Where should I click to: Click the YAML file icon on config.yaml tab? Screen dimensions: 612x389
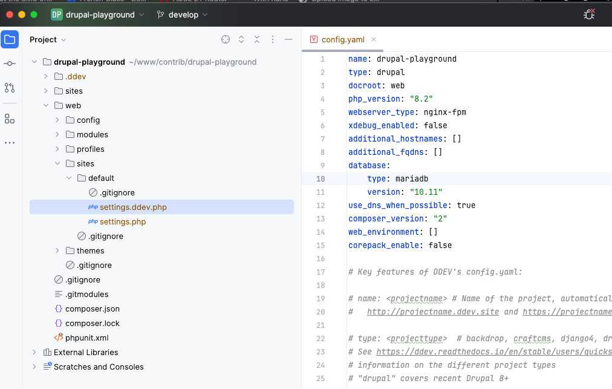click(314, 39)
